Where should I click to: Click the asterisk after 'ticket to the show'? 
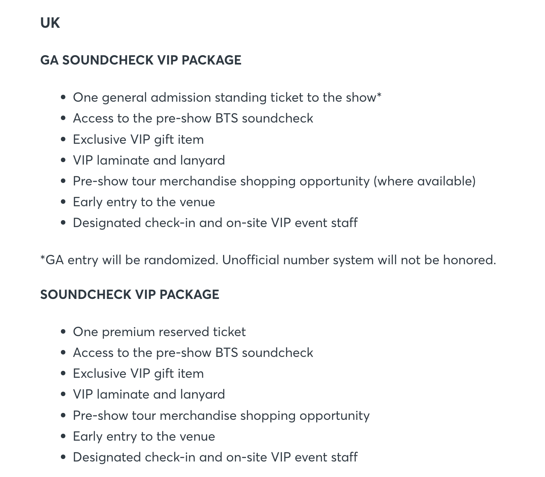(379, 96)
